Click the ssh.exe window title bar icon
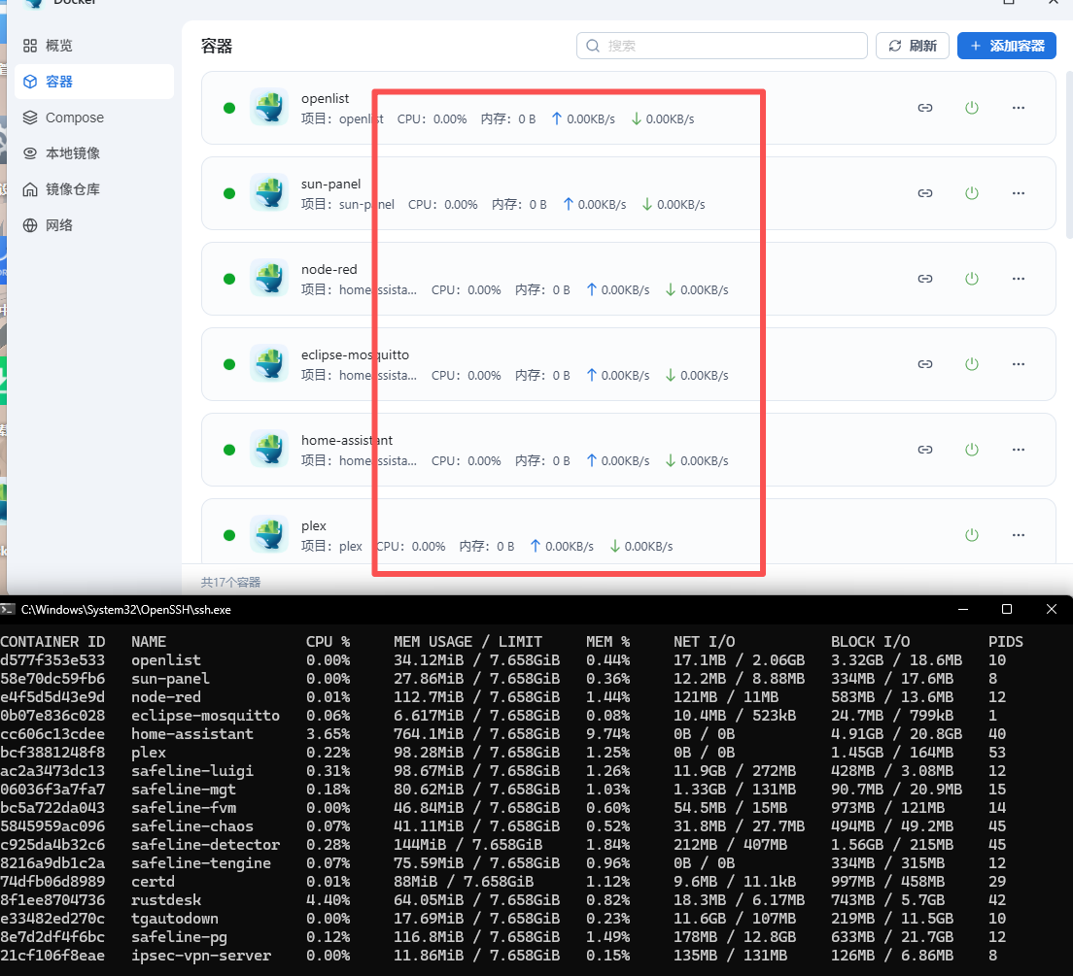This screenshot has height=976, width=1073. coord(8,610)
